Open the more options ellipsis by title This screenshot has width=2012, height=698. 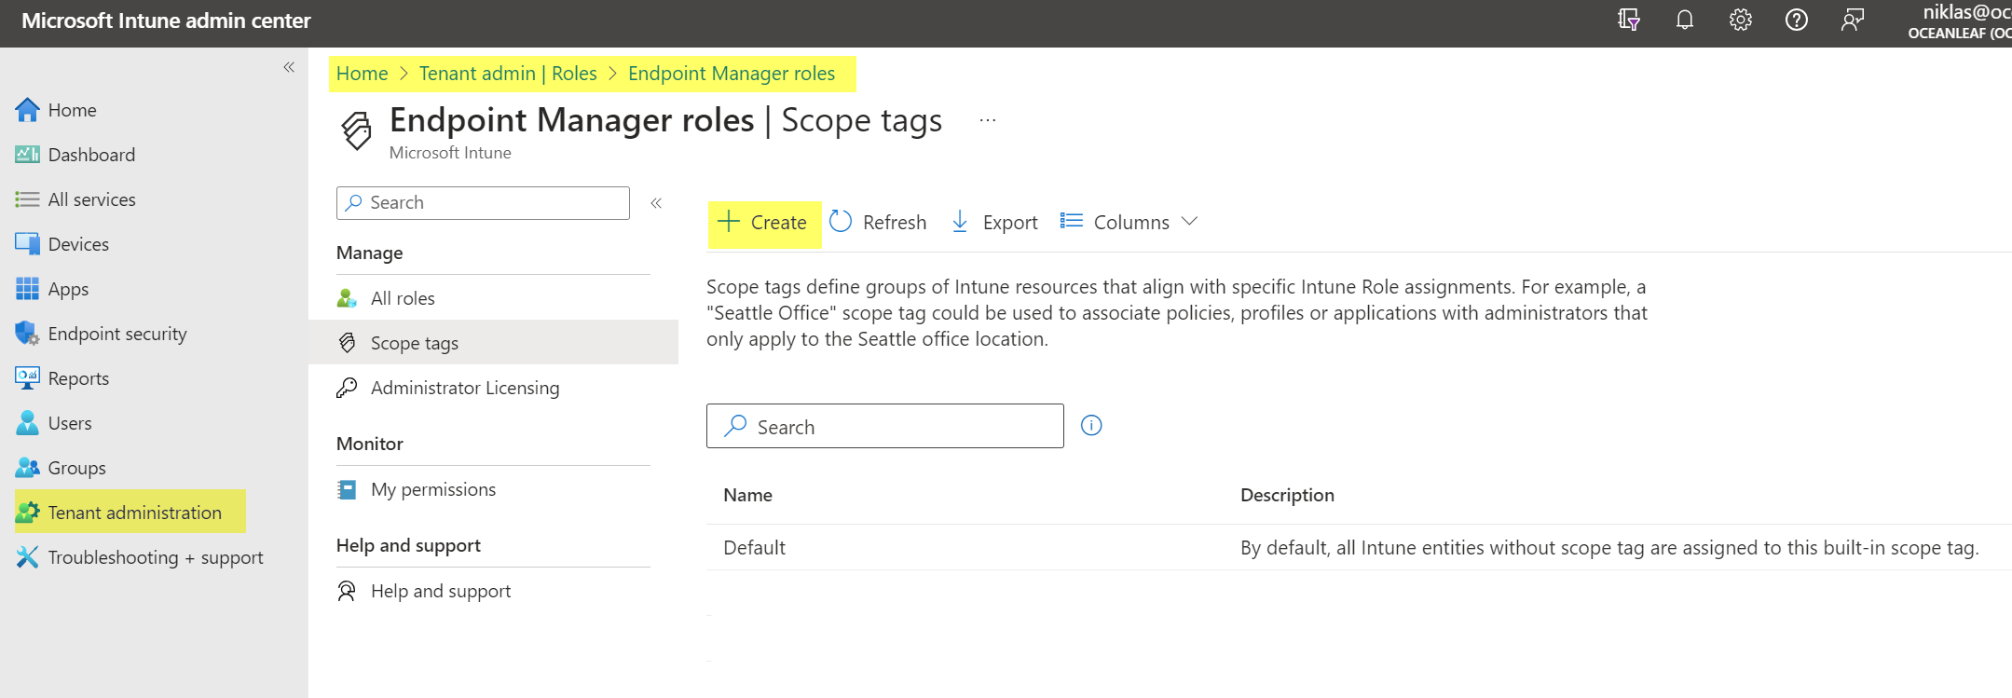(x=988, y=121)
